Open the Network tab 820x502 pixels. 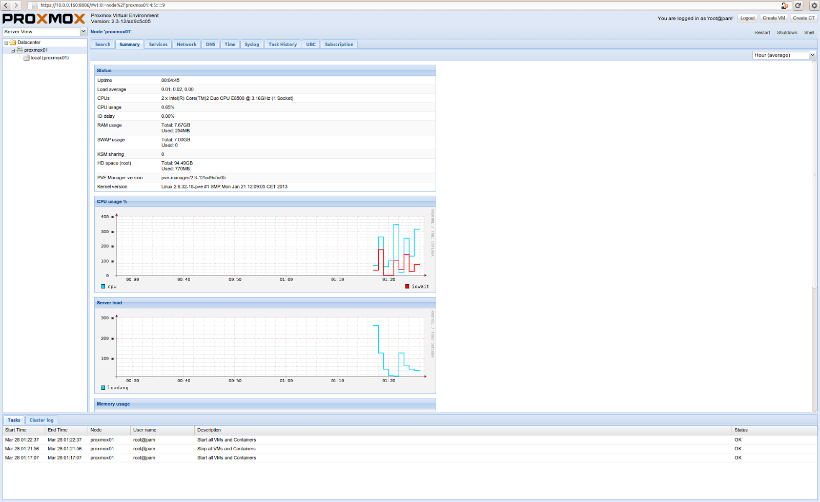(187, 45)
